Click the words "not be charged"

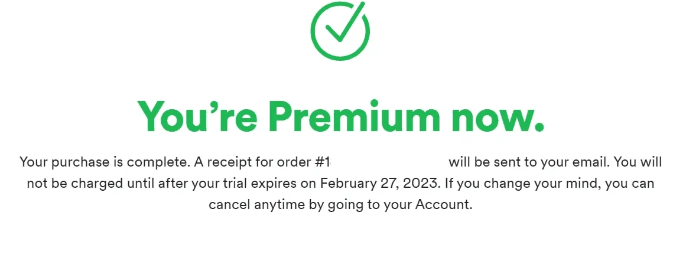(75, 184)
